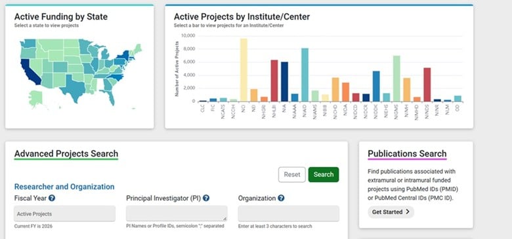This screenshot has width=512, height=239.
Task: Select the NIBIB bar in the chart
Action: pos(325,98)
